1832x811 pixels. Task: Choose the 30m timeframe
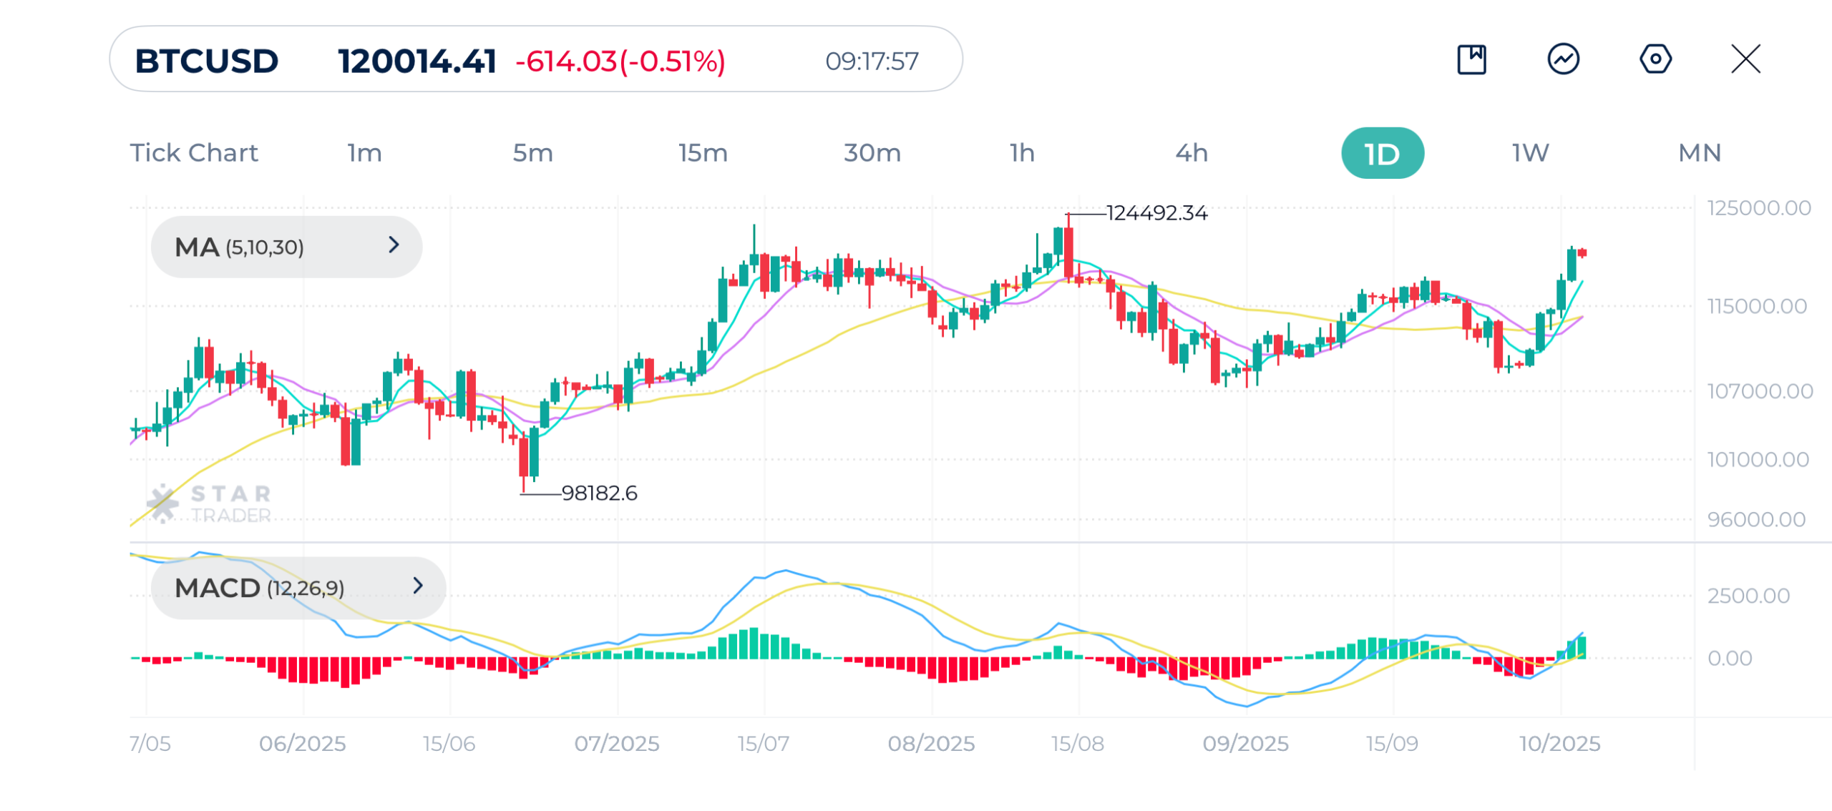pos(872,153)
